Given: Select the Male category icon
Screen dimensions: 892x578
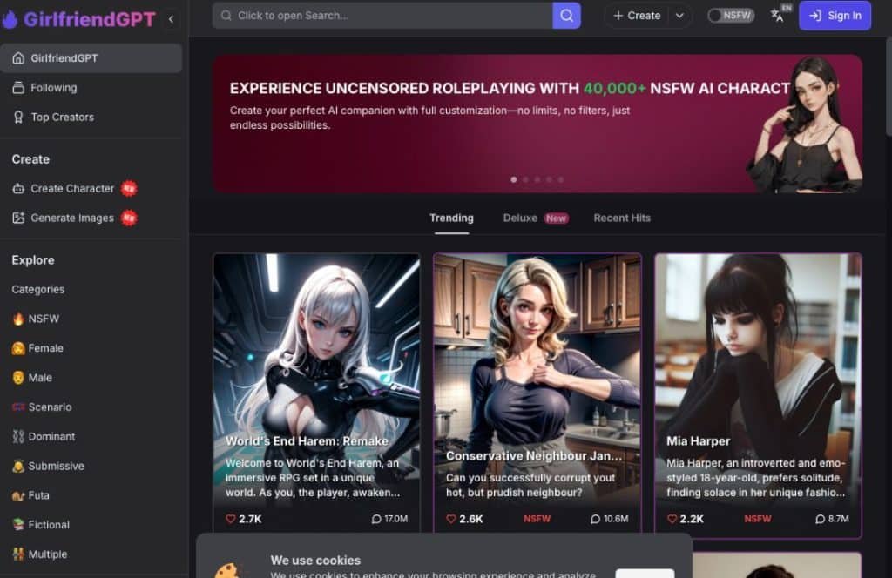Looking at the screenshot, I should (x=18, y=378).
